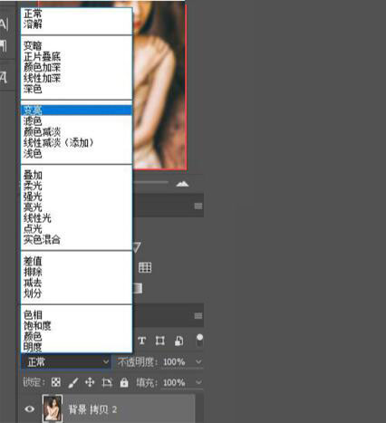Choose 叠加 blend mode
This screenshot has height=423, width=386.
point(76,175)
